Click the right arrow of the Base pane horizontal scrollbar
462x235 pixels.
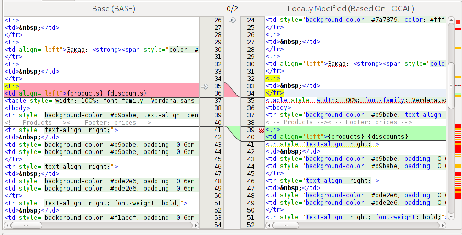tap(196, 225)
